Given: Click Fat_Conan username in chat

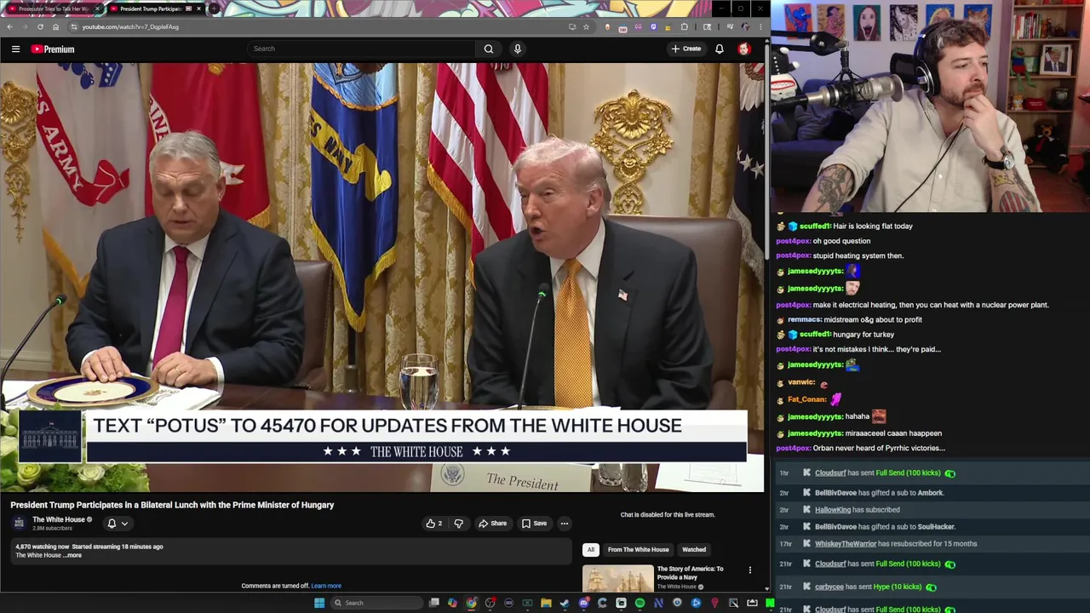Looking at the screenshot, I should [807, 399].
